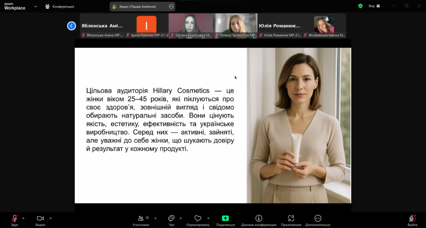Image resolution: width=426 pixels, height=228 pixels.
Task: Expand video options arrow beside Видео
Action: pyautogui.click(x=50, y=218)
